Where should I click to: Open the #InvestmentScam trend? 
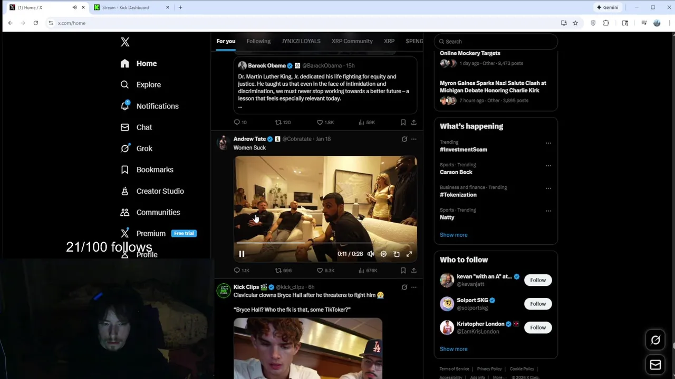click(464, 149)
